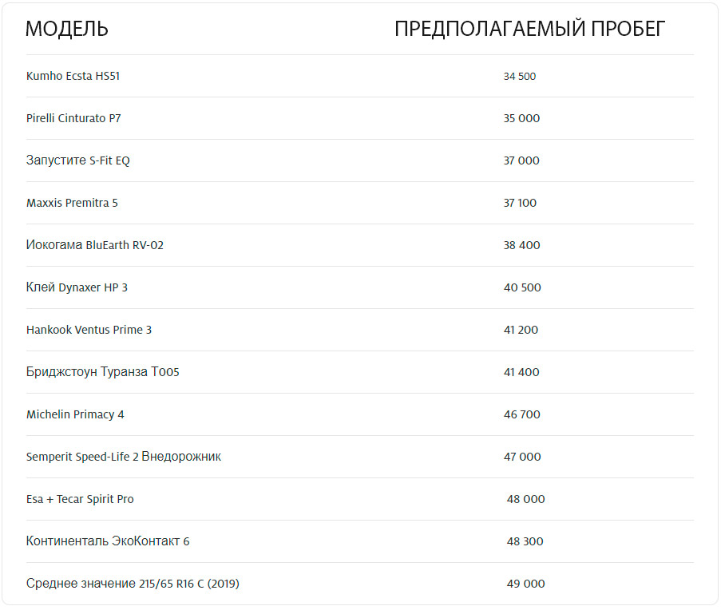721x610 pixels.
Task: Click Hankook Ventus Prime 3 name
Action: (x=89, y=330)
